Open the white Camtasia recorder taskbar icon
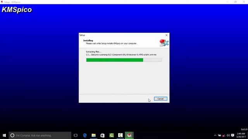The width and height of the screenshot is (248, 139). pos(121,136)
